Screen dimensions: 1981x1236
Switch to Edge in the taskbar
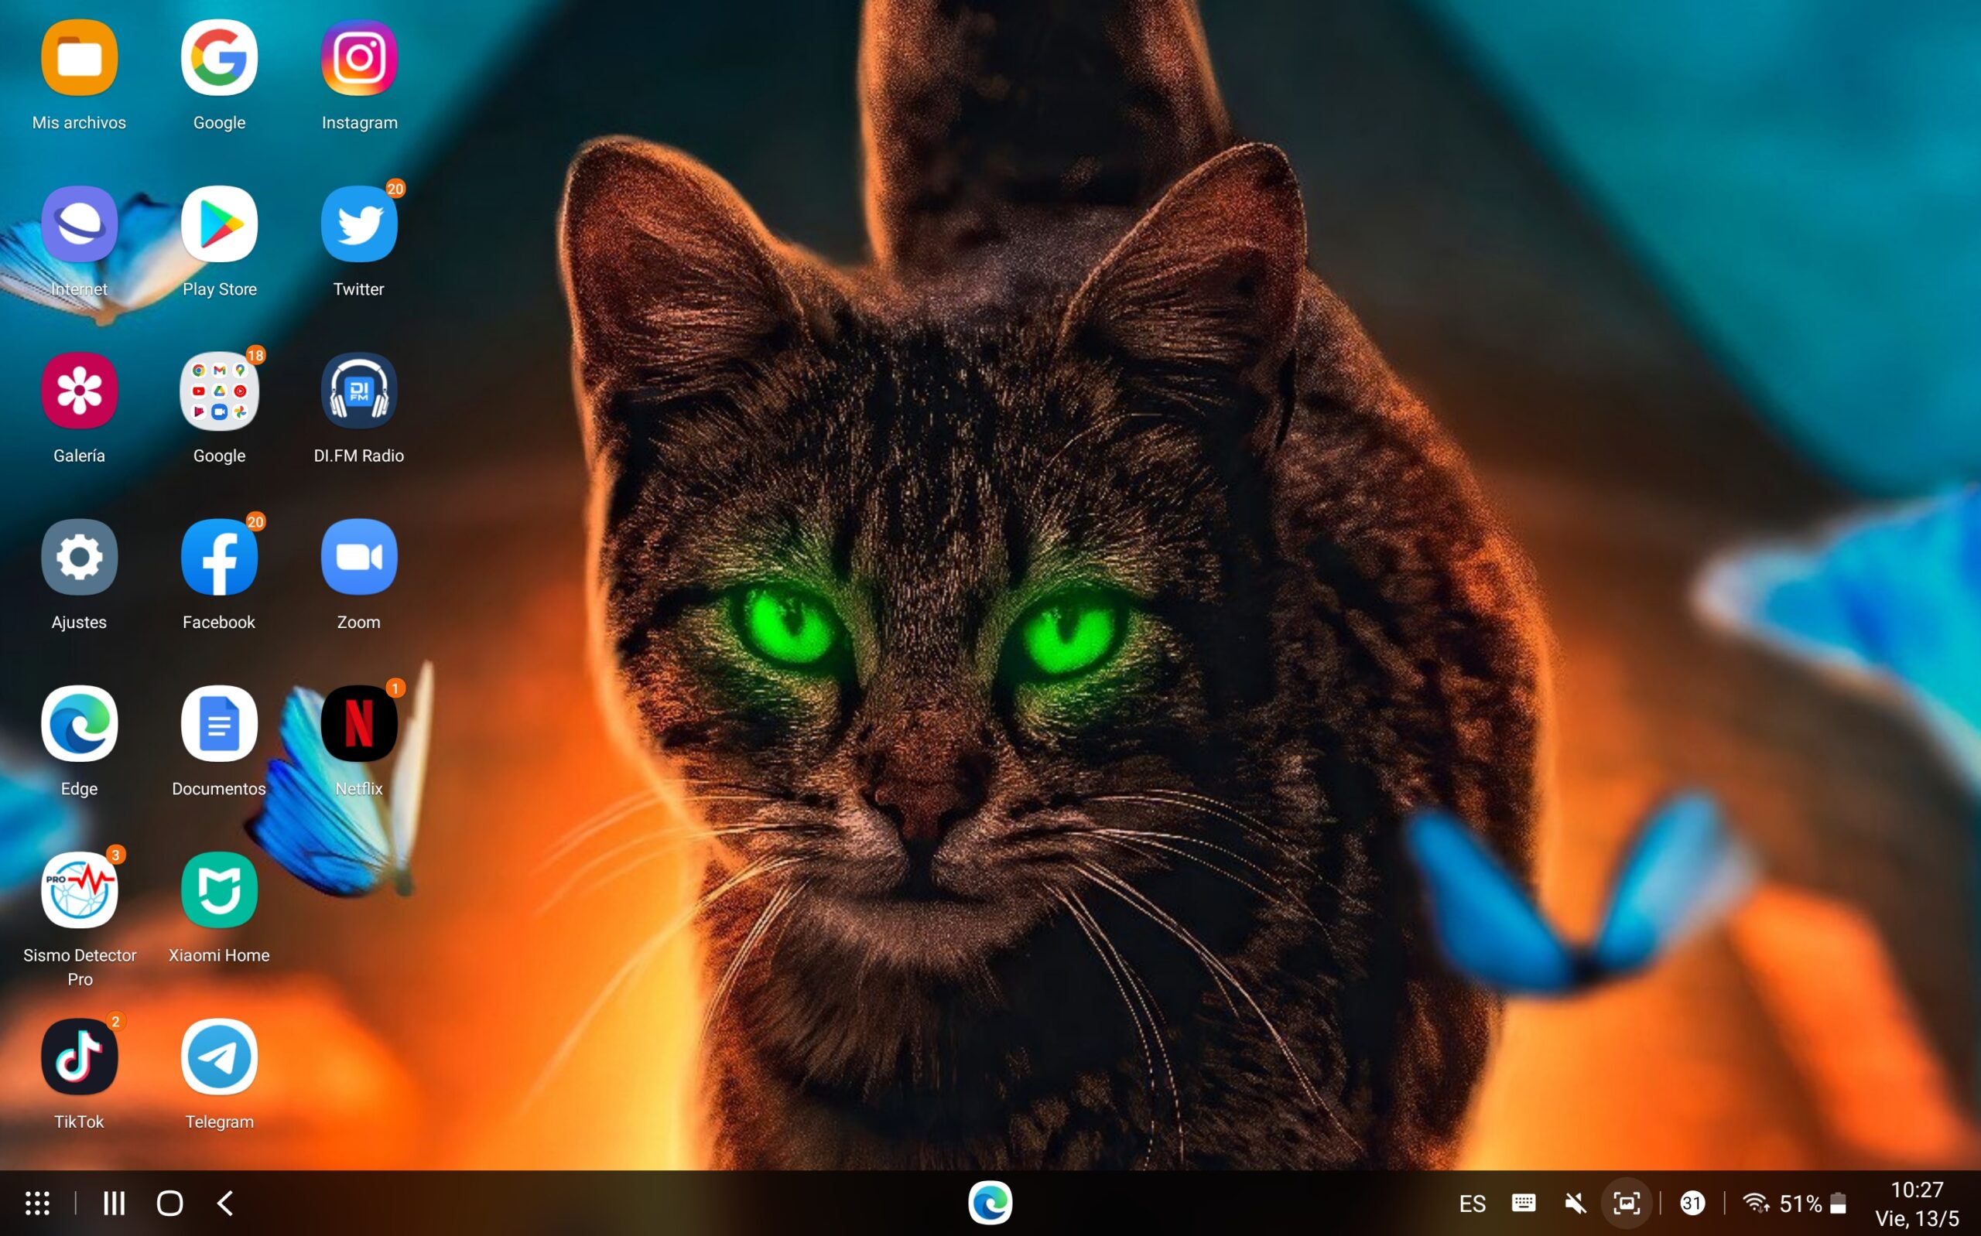[x=990, y=1204]
